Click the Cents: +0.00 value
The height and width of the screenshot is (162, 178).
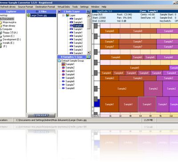point(148,15)
